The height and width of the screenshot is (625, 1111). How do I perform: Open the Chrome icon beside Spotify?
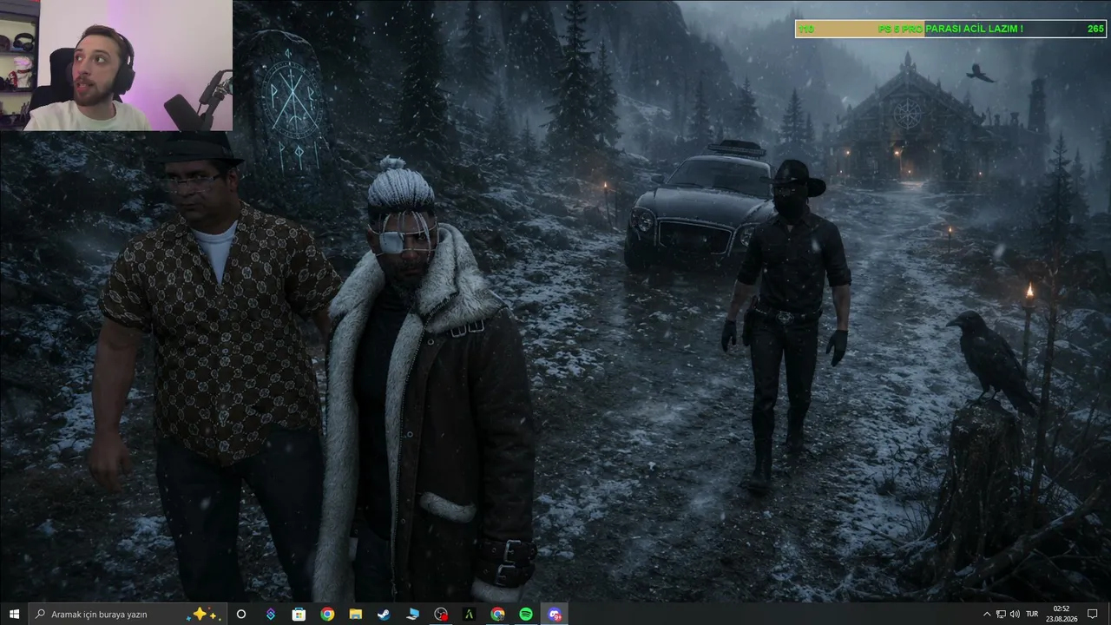pyautogui.click(x=497, y=614)
